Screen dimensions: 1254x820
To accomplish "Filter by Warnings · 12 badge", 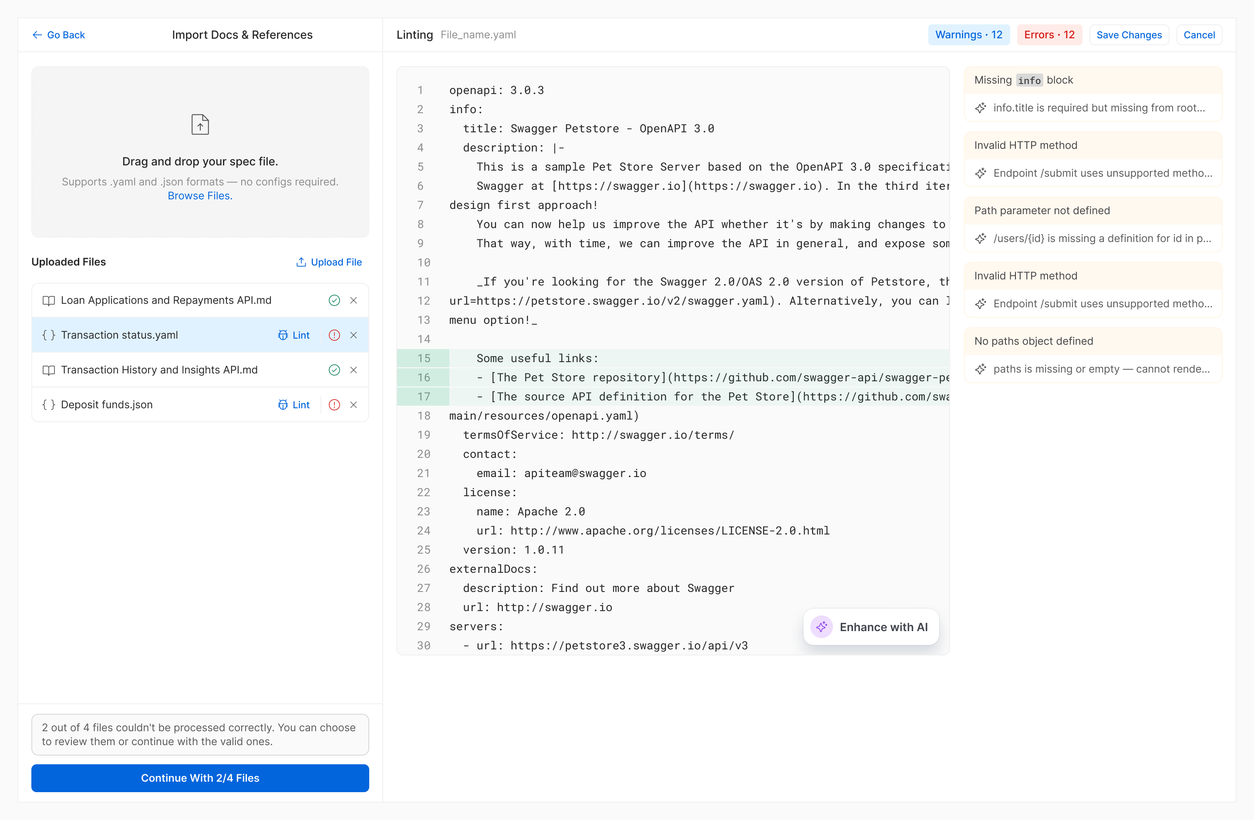I will [968, 35].
